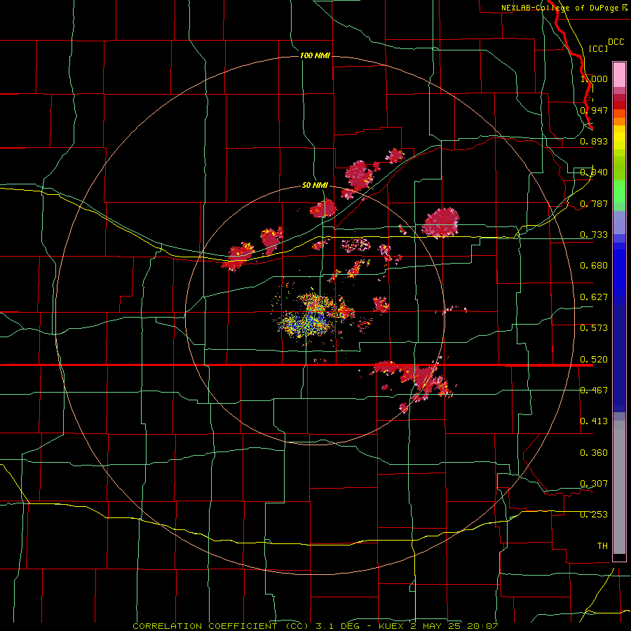631x631 pixels.
Task: Select the 0.467 scale value
Action: click(x=594, y=391)
